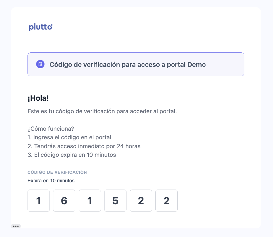The image size is (273, 237).
Task: Click the fifth code digit box showing 2
Action: 141,201
